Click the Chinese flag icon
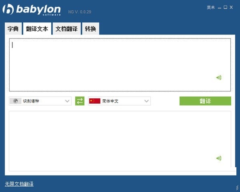The width and height of the screenshot is (240, 192). click(x=95, y=101)
